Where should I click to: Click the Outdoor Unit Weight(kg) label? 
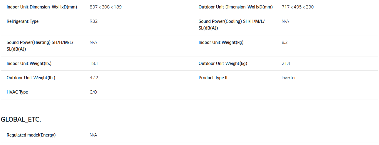pos(223,63)
